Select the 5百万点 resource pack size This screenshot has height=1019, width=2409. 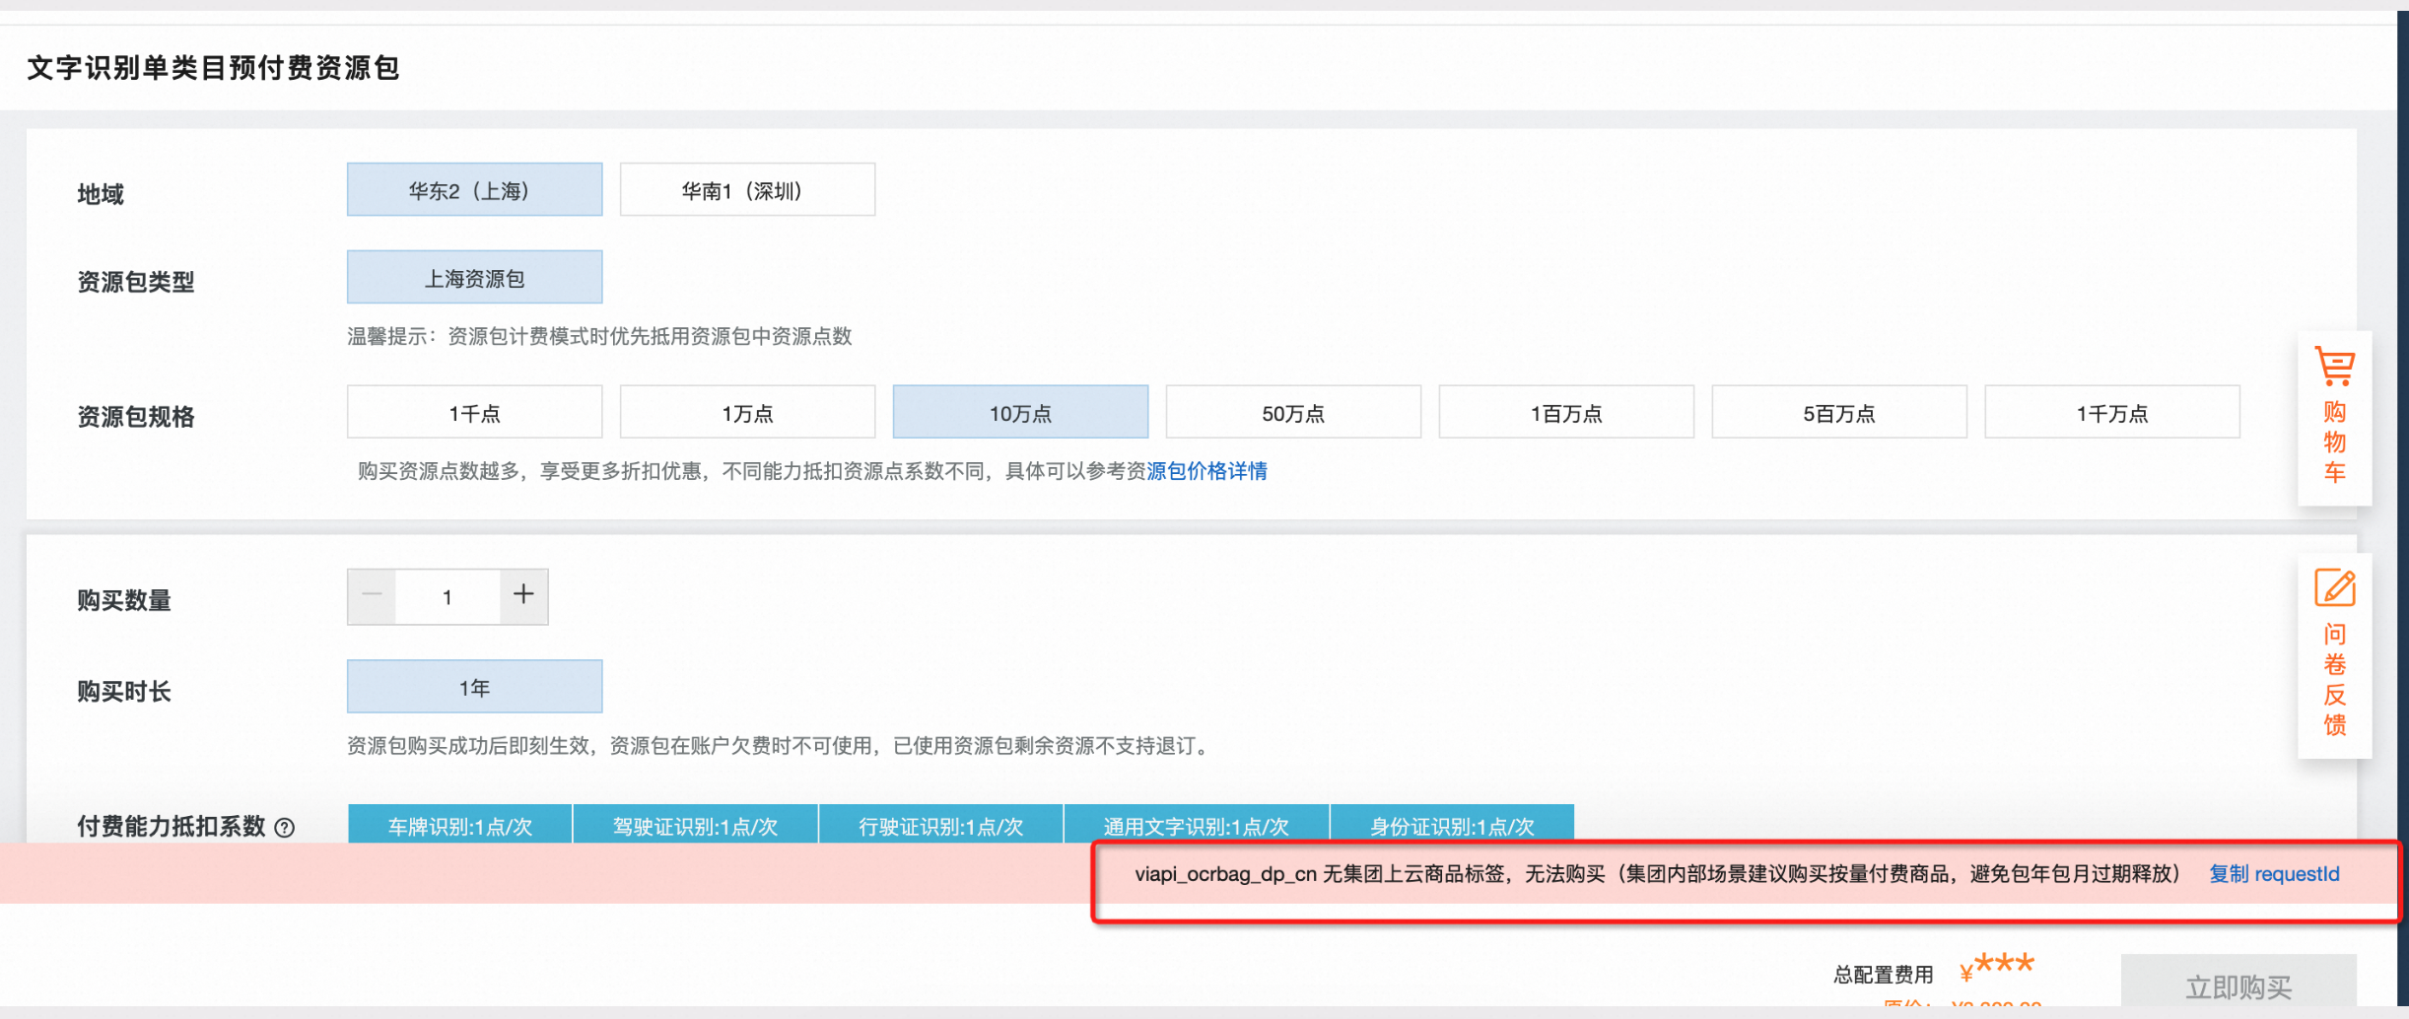click(x=1839, y=413)
